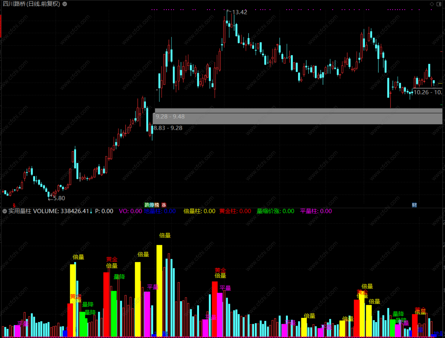This screenshot has height=338, width=445.
Task: Click the red 涨 tag
Action: [164, 205]
